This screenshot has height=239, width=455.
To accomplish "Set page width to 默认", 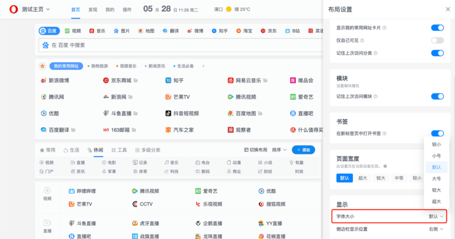I will [345, 178].
